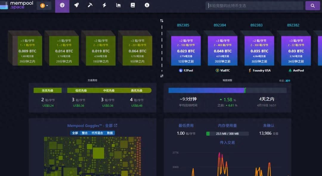
Task: Open the F2Pool mining pool page
Action: [186, 70]
